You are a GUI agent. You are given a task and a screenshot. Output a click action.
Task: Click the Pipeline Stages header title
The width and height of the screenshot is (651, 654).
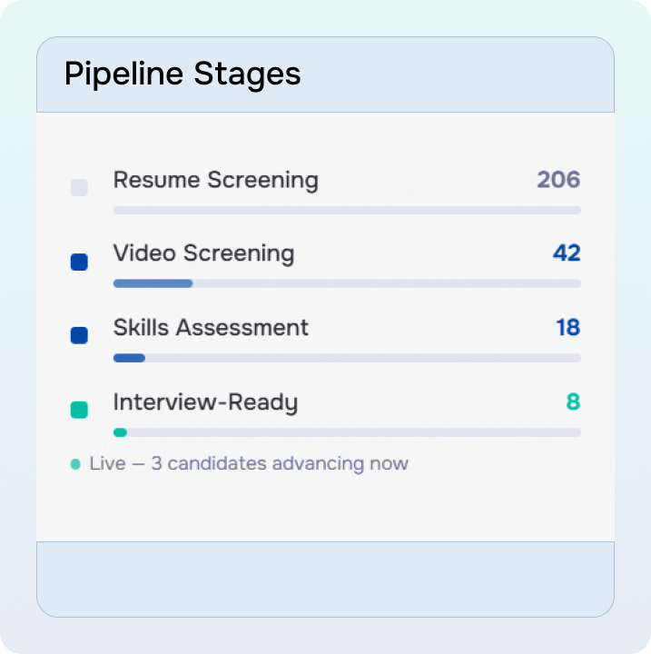pyautogui.click(x=182, y=74)
